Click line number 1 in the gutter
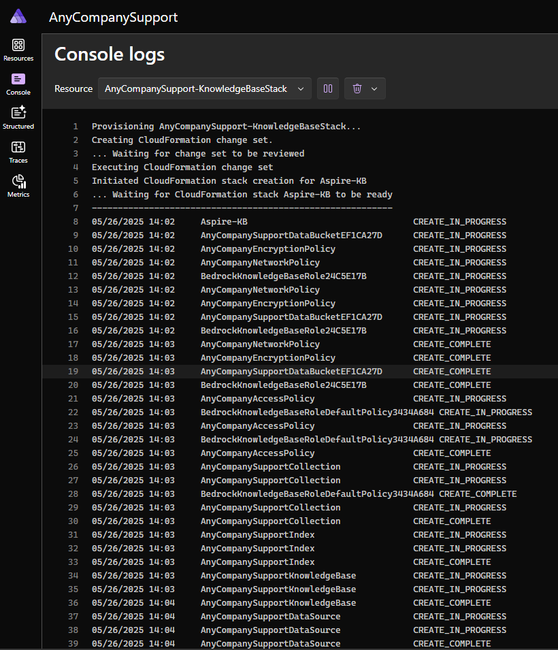The height and width of the screenshot is (650, 558). coord(73,126)
